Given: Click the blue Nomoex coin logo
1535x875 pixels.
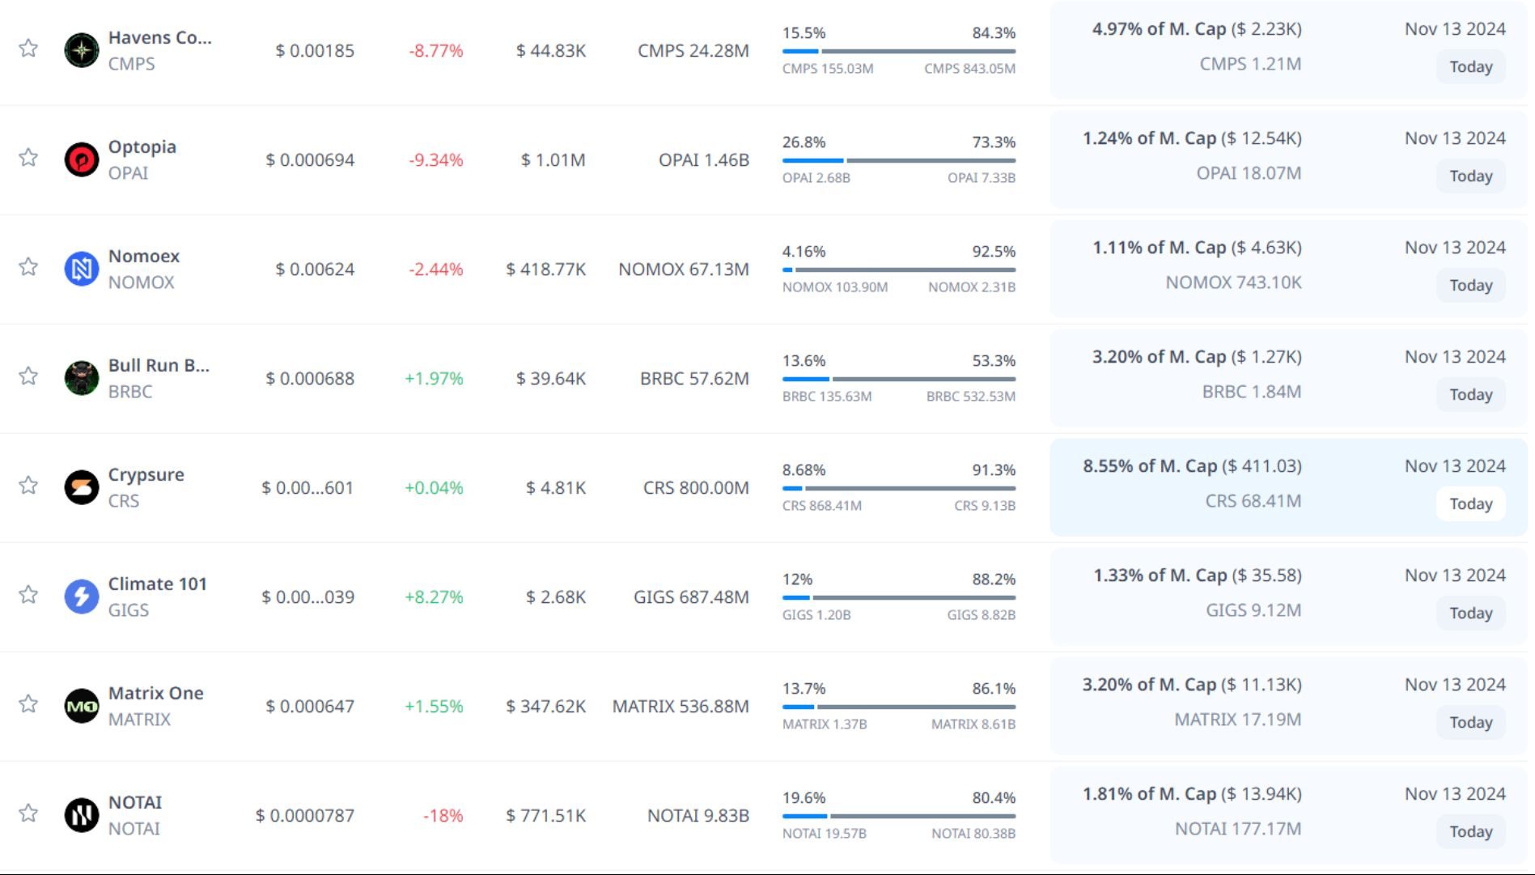Looking at the screenshot, I should pyautogui.click(x=82, y=269).
